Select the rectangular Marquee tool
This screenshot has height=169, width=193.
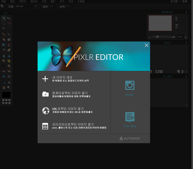(x=4, y=23)
